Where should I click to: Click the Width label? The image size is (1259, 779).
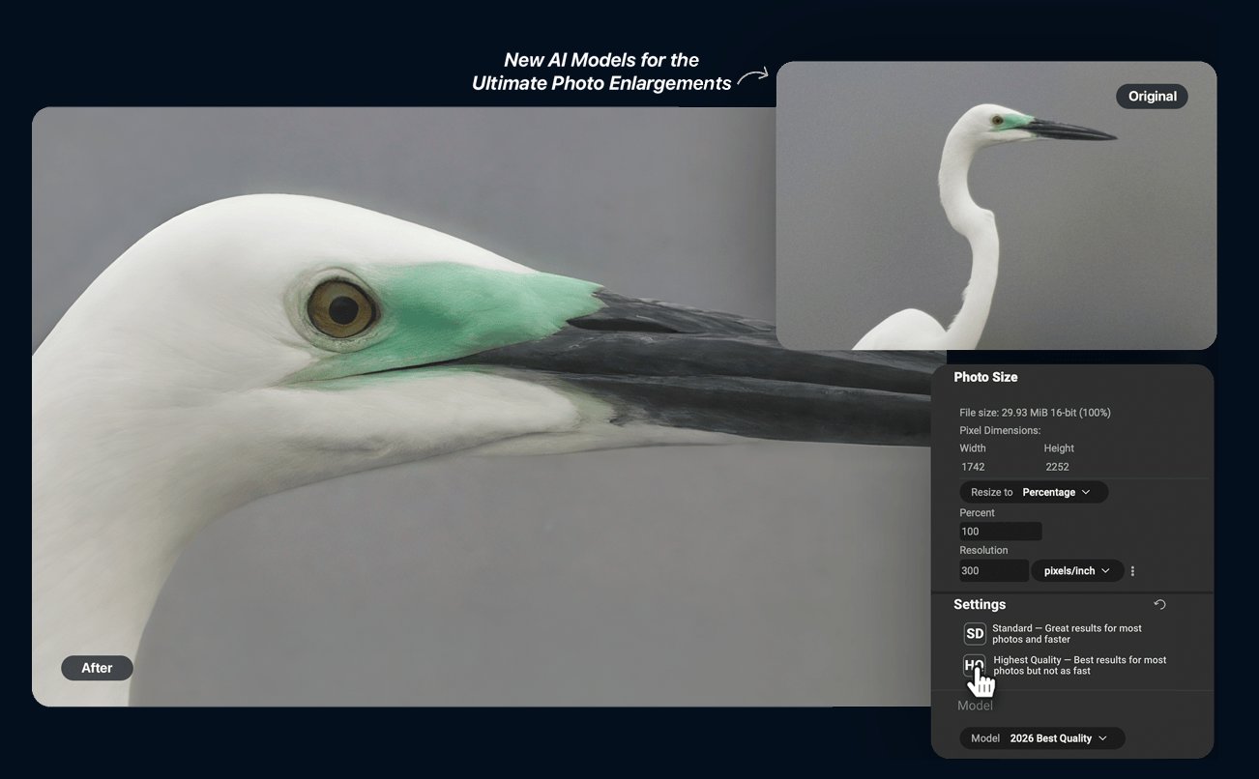pyautogui.click(x=973, y=448)
